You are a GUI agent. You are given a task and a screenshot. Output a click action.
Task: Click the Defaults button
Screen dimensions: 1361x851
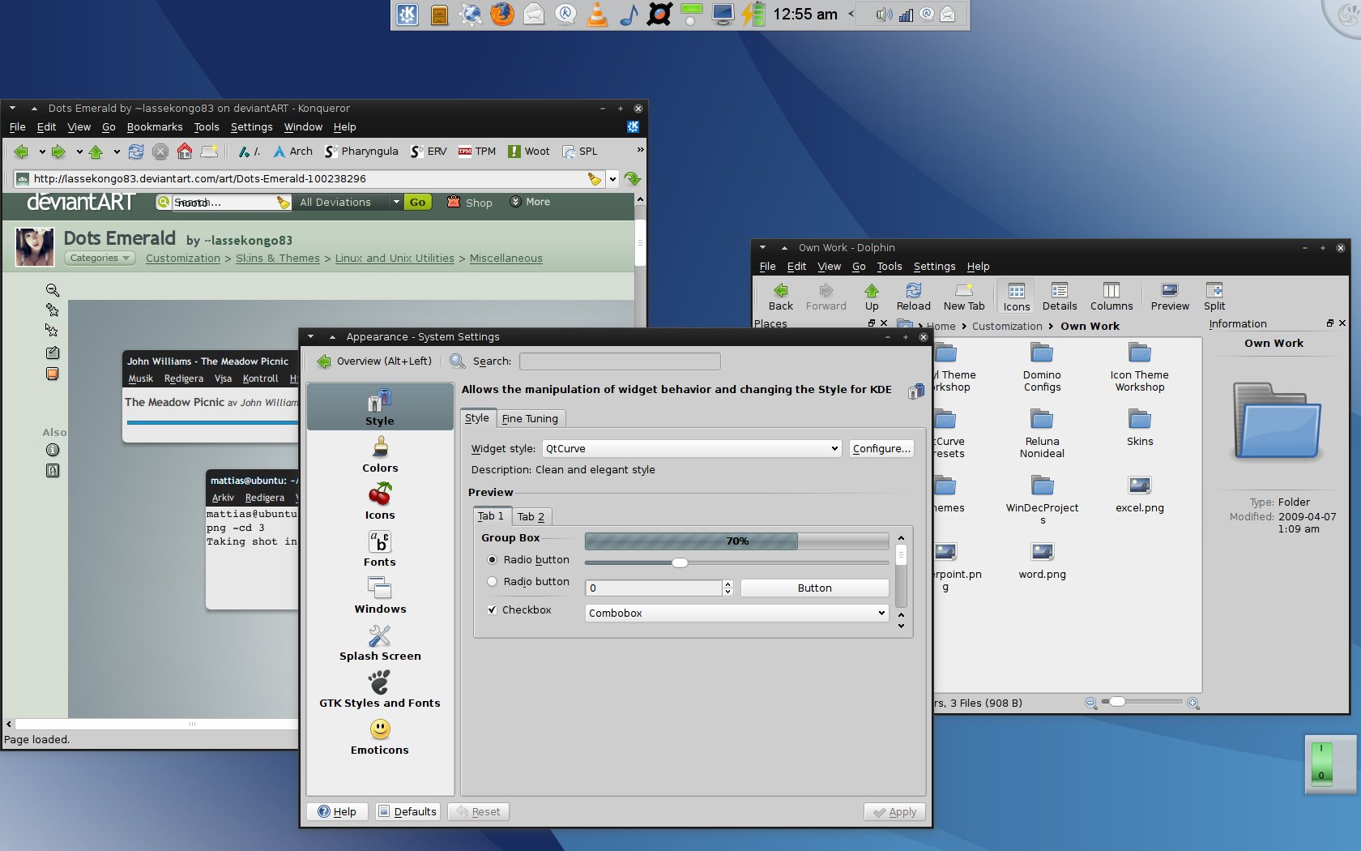[x=407, y=812]
